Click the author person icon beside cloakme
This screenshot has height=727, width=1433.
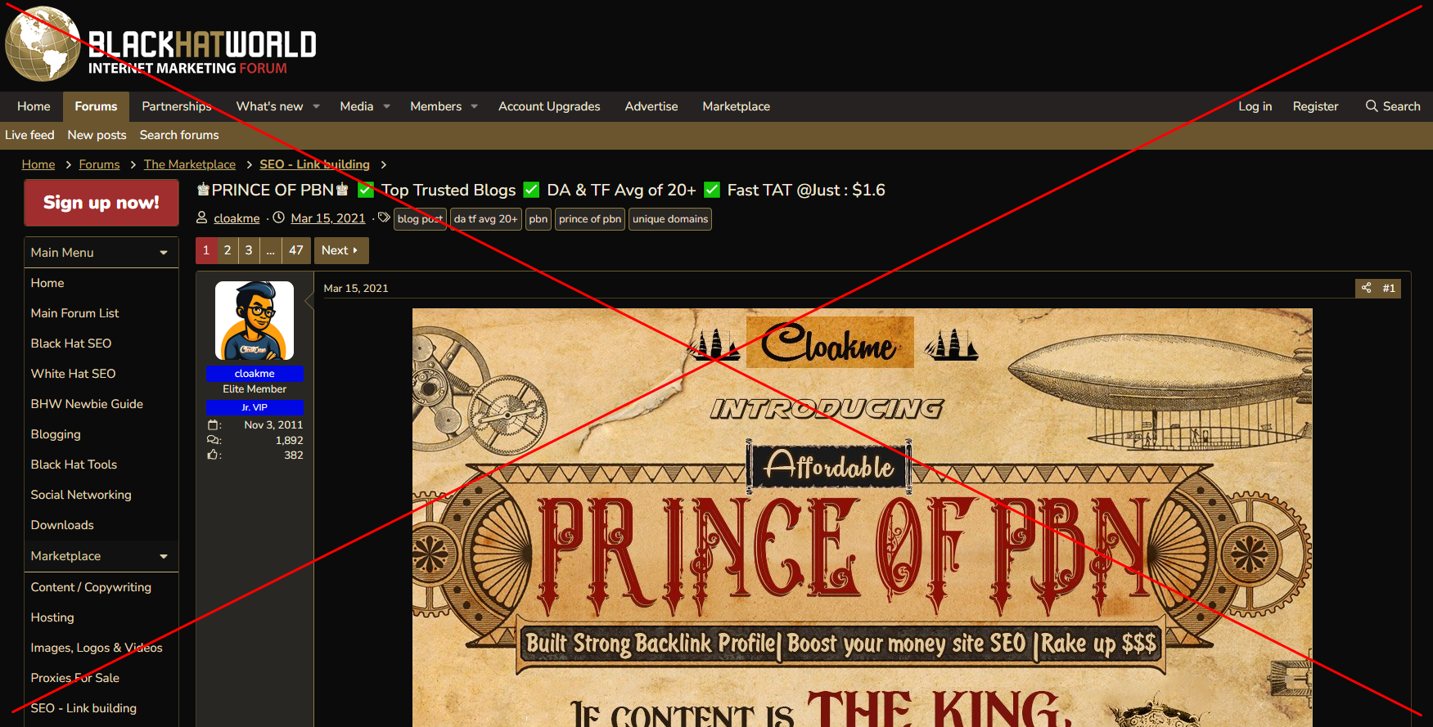click(201, 218)
